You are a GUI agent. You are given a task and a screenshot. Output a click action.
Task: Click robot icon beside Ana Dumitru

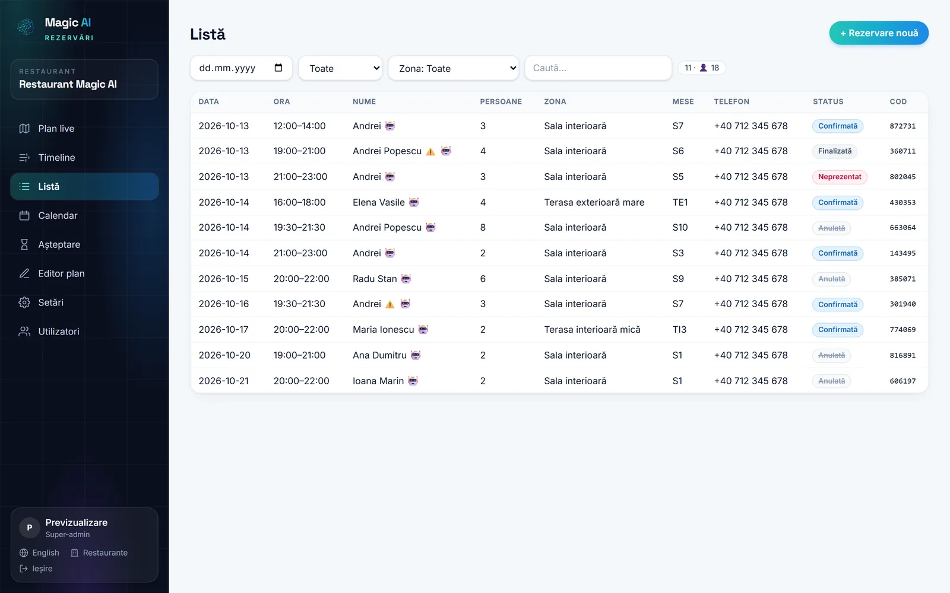[416, 355]
